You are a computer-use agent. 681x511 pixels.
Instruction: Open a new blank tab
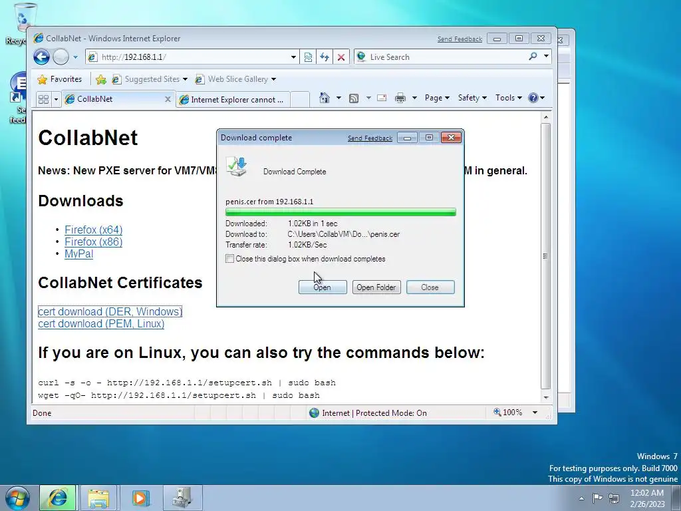pyautogui.click(x=300, y=100)
